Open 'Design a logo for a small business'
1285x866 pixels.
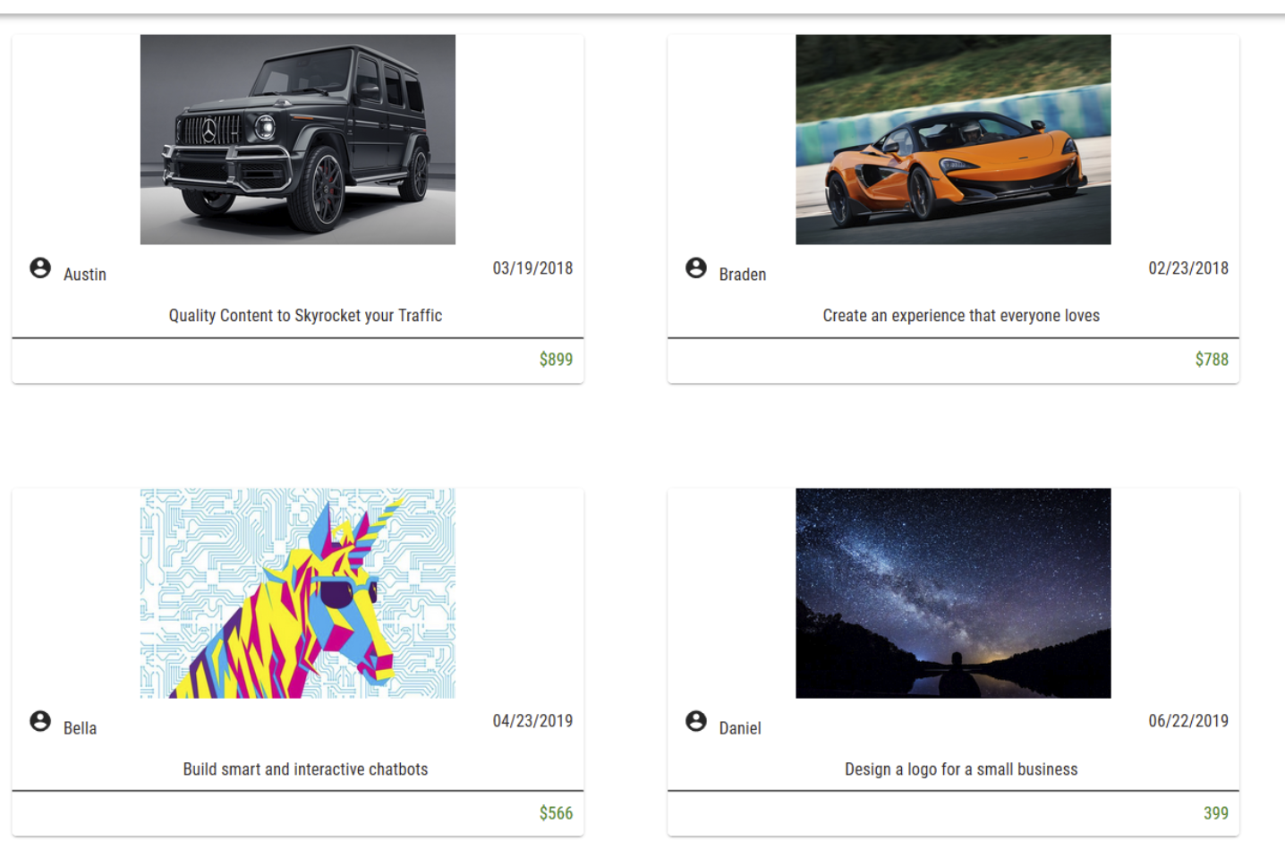(x=961, y=769)
